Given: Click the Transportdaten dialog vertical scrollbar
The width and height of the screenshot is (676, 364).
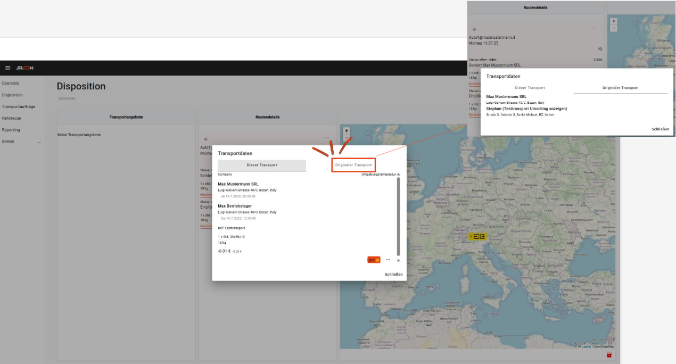Looking at the screenshot, I should pos(398,218).
